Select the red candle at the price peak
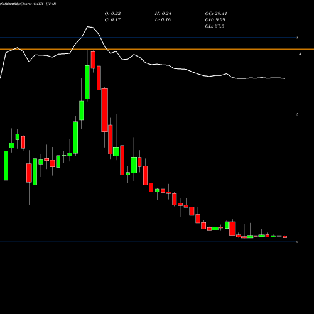The image size is (314, 314). coord(93,60)
